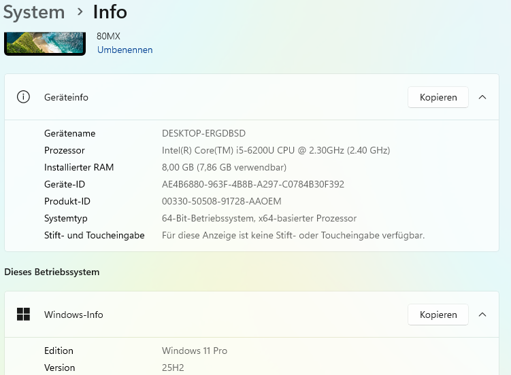Viewport: 511px width, 375px height.
Task: Click the Edition label
Action: 59,351
